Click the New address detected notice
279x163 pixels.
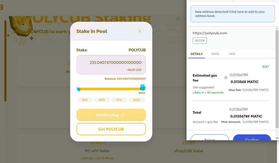[233, 14]
